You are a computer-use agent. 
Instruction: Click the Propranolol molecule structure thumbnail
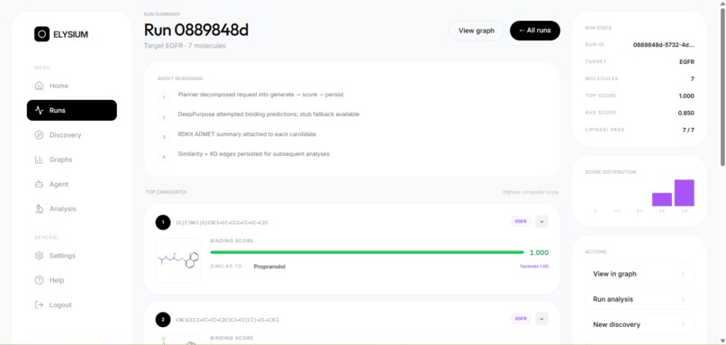(178, 260)
